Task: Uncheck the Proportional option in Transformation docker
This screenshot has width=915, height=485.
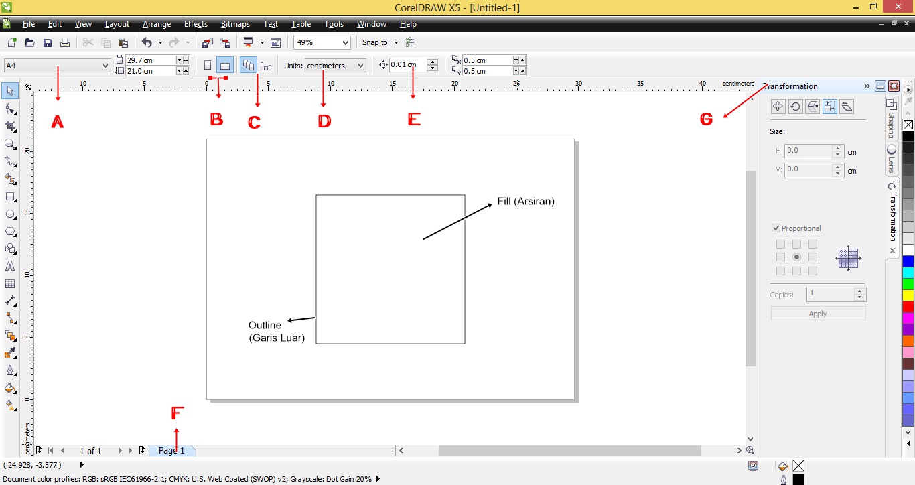Action: coord(776,228)
